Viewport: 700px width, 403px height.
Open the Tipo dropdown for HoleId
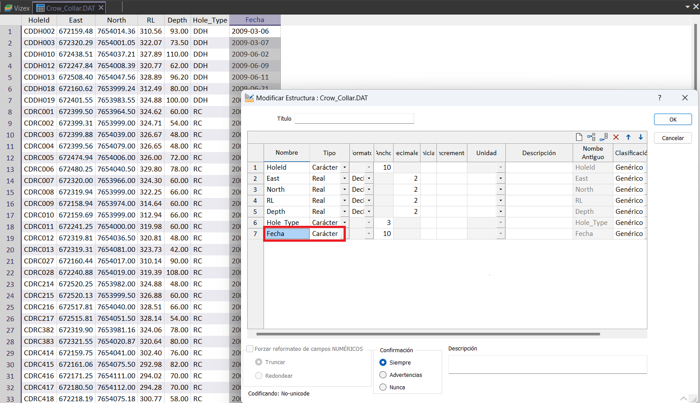(344, 167)
